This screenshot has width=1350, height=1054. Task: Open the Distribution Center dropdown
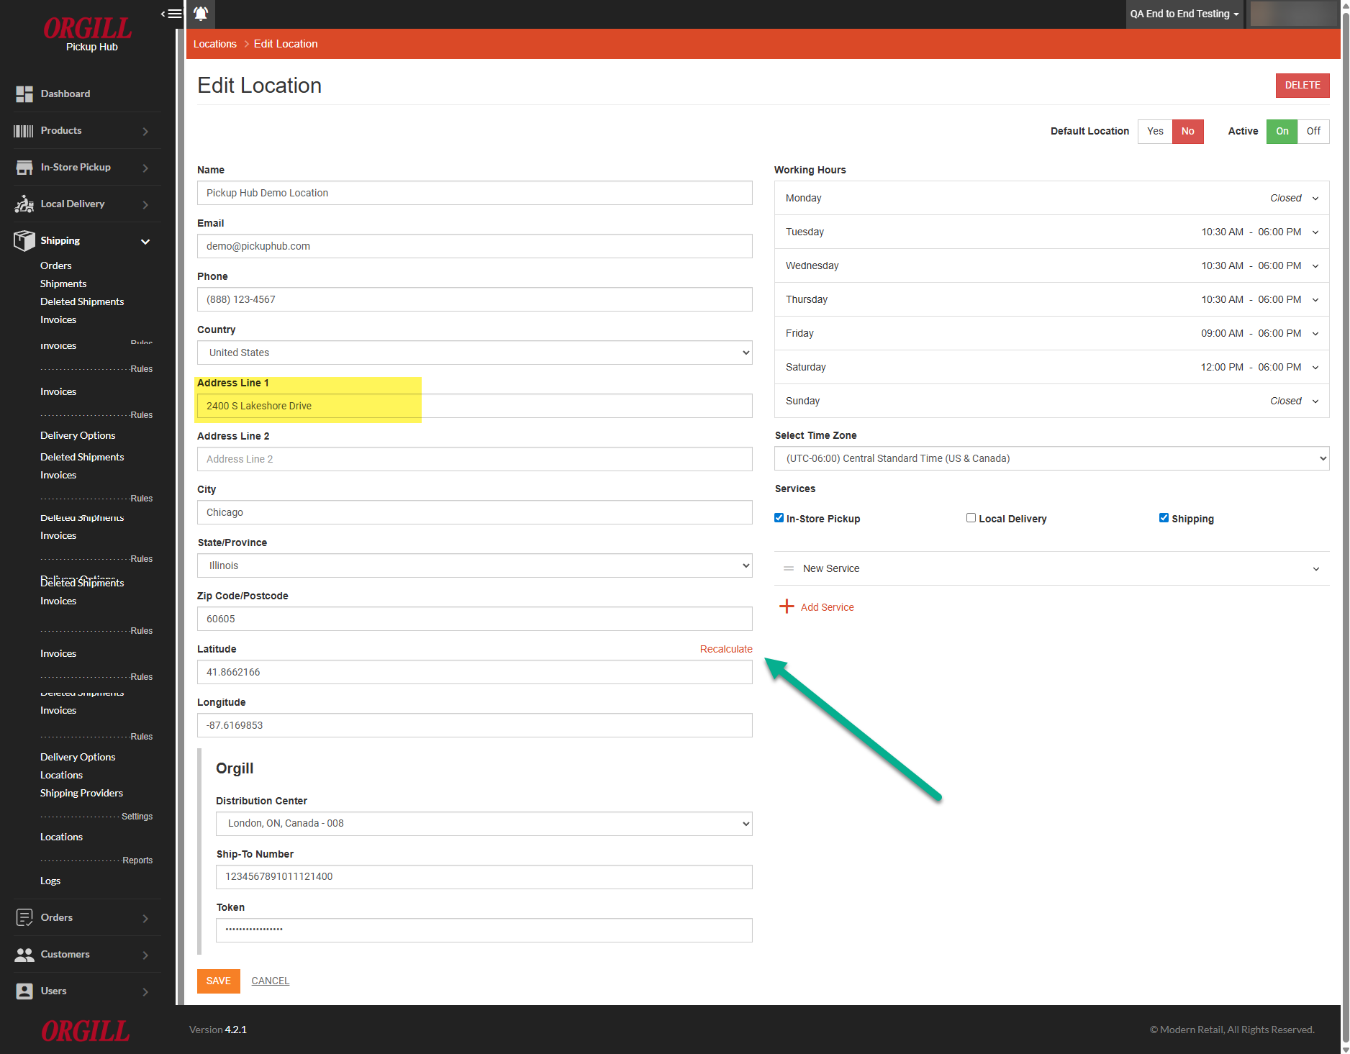(484, 824)
